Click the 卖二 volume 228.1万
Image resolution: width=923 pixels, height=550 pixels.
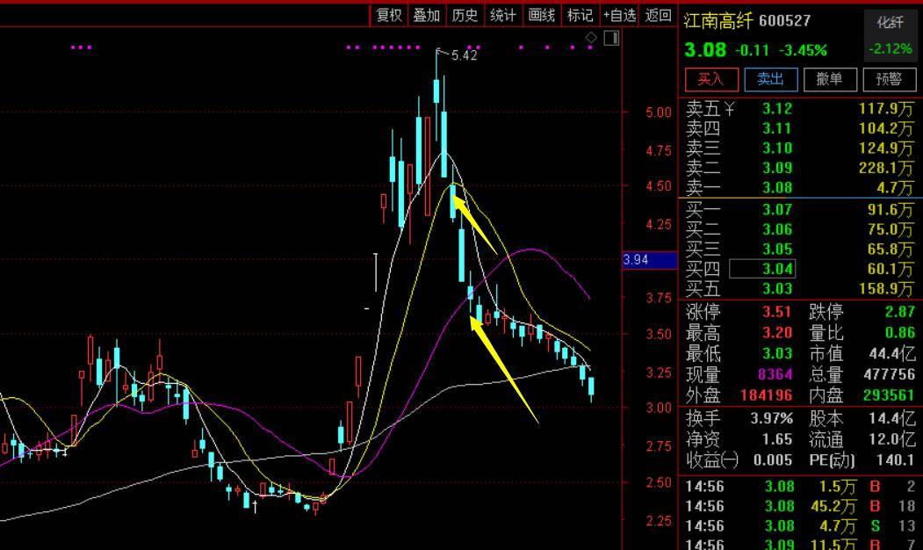[x=886, y=168]
